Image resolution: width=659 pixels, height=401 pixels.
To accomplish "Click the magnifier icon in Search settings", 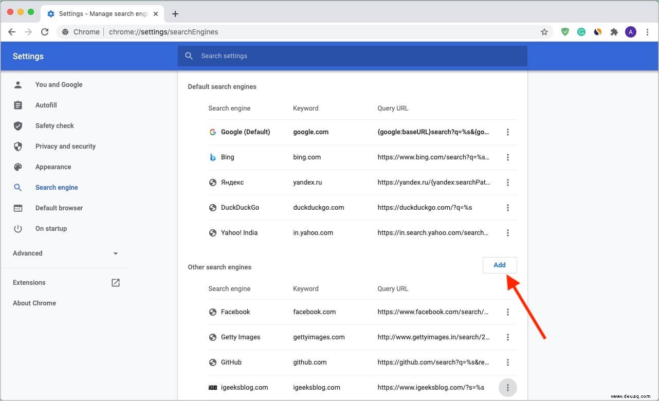I will coord(189,56).
